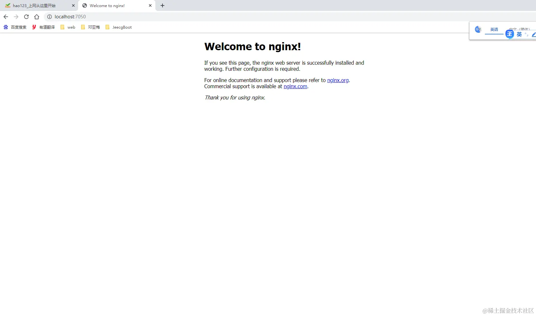This screenshot has height=316, width=536.
Task: Click the Google Translate icon in popup
Action: tap(478, 29)
